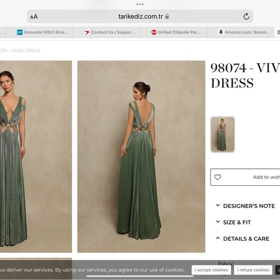280x280 pixels.
Task: Collapse the DETAILS & CARE section
Action: (242, 238)
